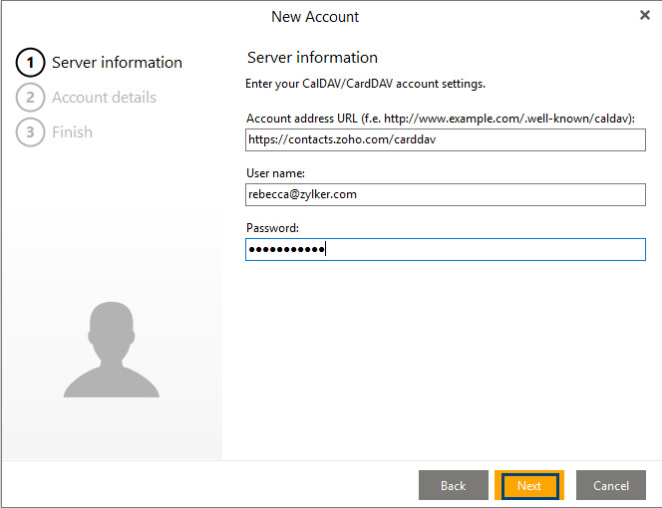Image resolution: width=662 pixels, height=508 pixels.
Task: Go Back to the previous step
Action: tap(454, 485)
